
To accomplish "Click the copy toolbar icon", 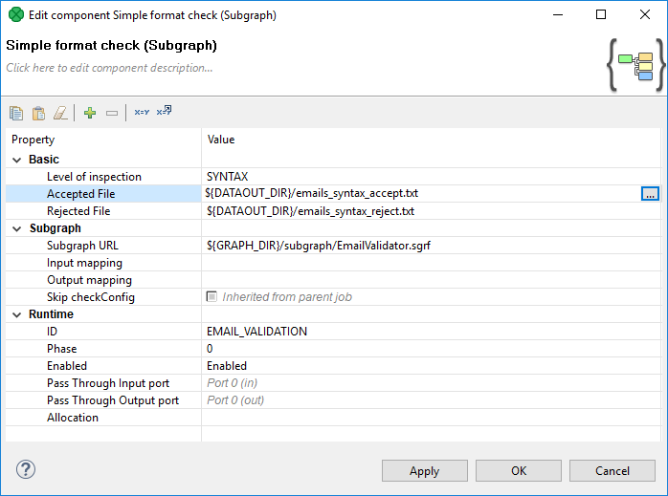I will coord(16,113).
